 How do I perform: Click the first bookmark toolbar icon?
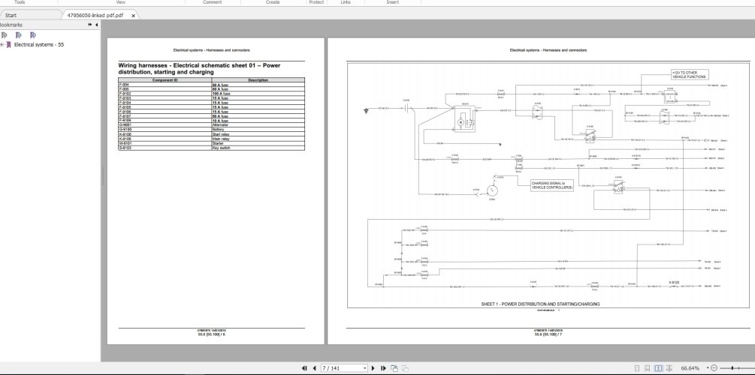click(5, 35)
